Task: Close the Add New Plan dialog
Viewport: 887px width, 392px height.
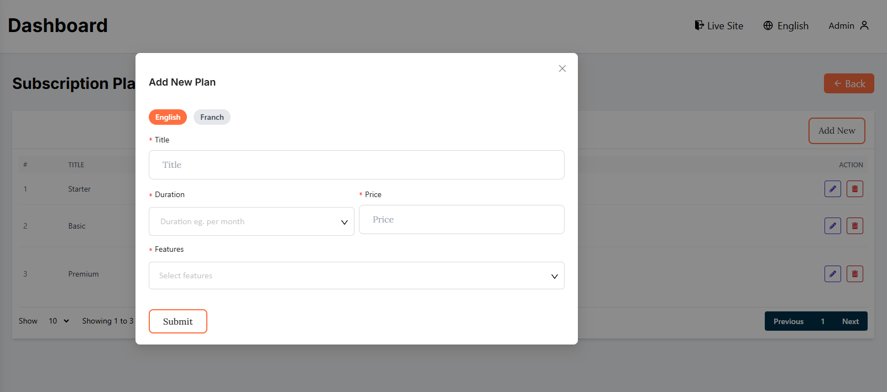Action: (562, 68)
